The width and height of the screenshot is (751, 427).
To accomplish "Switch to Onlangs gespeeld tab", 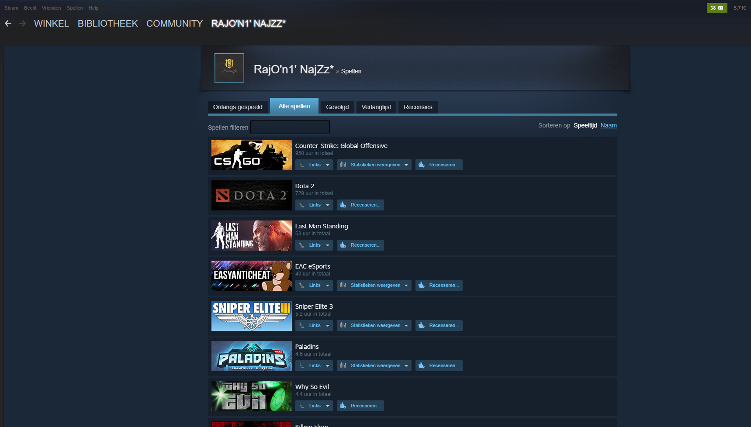I will (x=238, y=107).
